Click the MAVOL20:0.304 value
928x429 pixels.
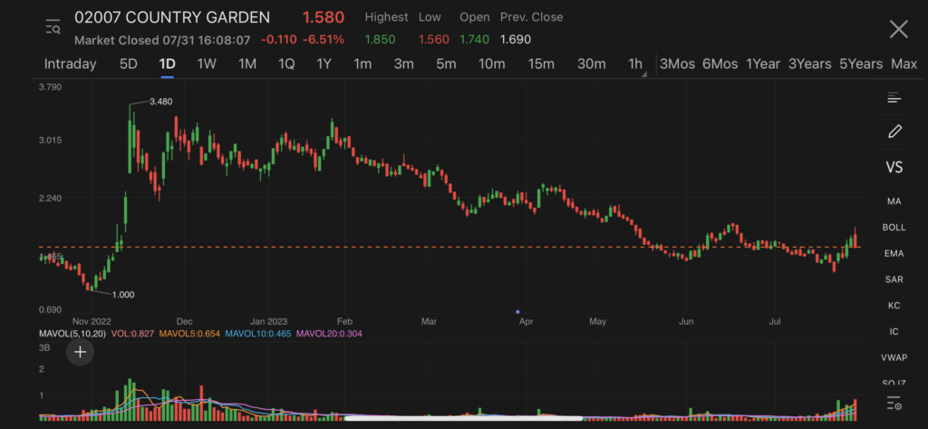[329, 334]
